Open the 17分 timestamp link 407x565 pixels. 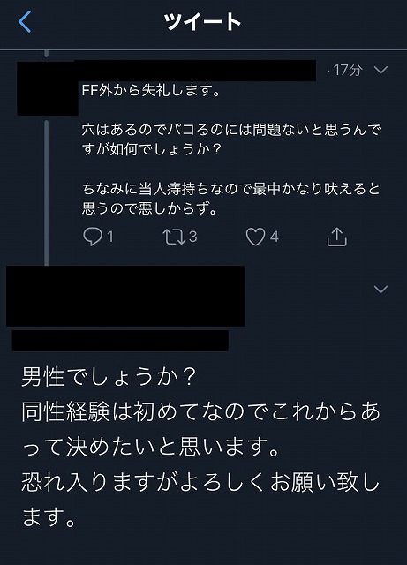point(347,70)
